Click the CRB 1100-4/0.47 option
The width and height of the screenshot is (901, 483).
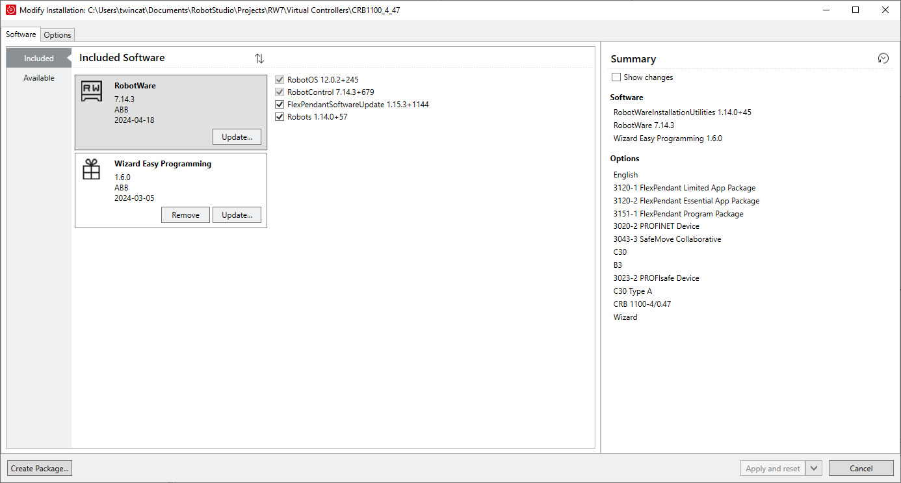(642, 304)
